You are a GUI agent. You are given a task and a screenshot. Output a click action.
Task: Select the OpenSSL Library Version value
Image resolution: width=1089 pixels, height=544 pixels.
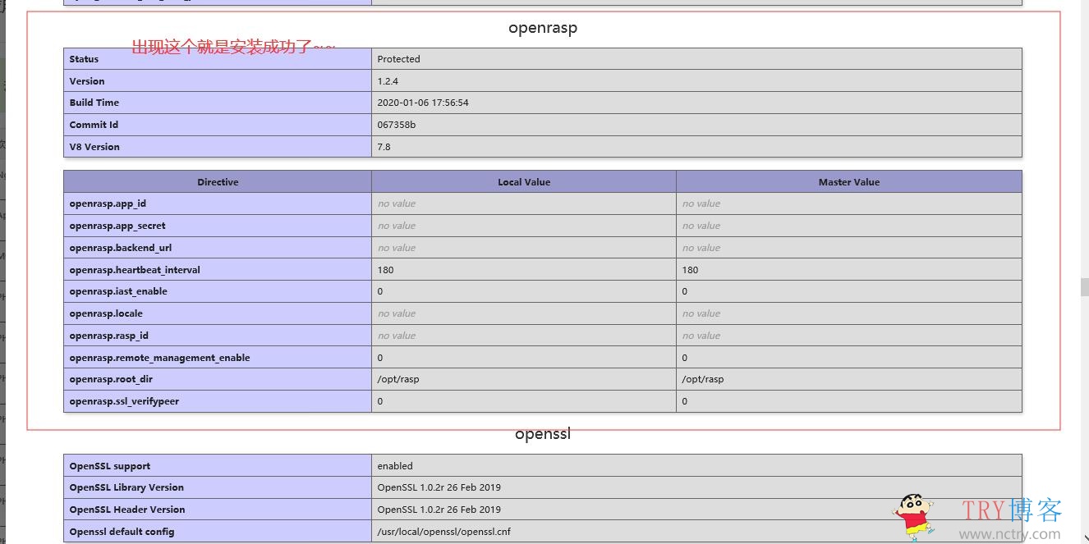(439, 487)
